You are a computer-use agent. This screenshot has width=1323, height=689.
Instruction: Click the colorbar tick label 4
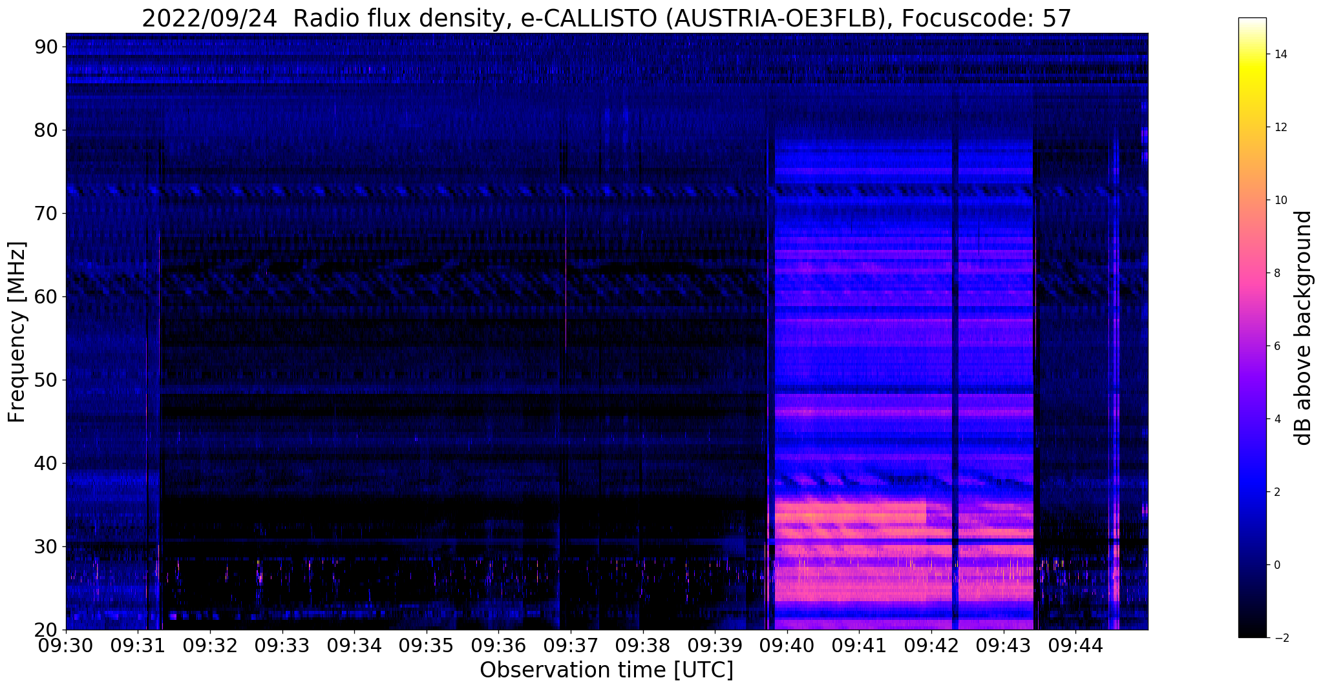1276,419
